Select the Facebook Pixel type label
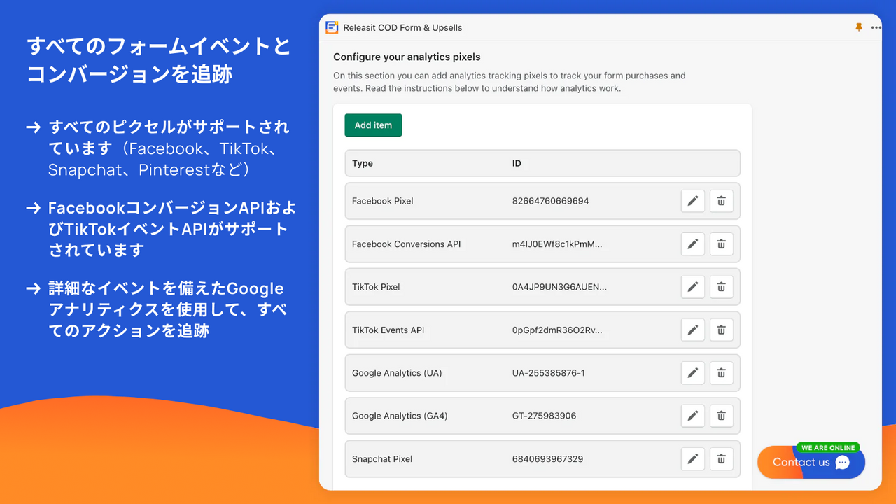This screenshot has width=896, height=504. point(383,201)
